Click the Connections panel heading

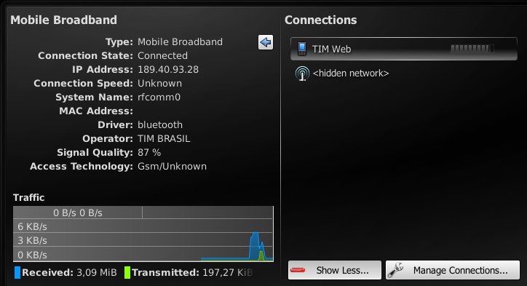(x=320, y=20)
